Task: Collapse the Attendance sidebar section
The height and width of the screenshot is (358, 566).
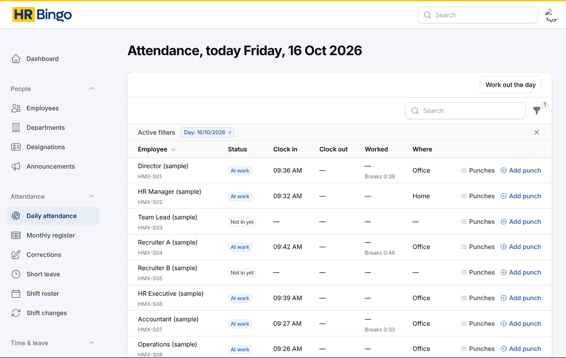Action: point(92,196)
